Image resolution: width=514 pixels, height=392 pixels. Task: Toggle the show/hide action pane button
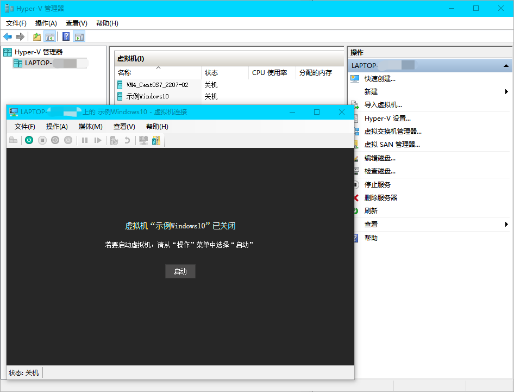coord(79,37)
